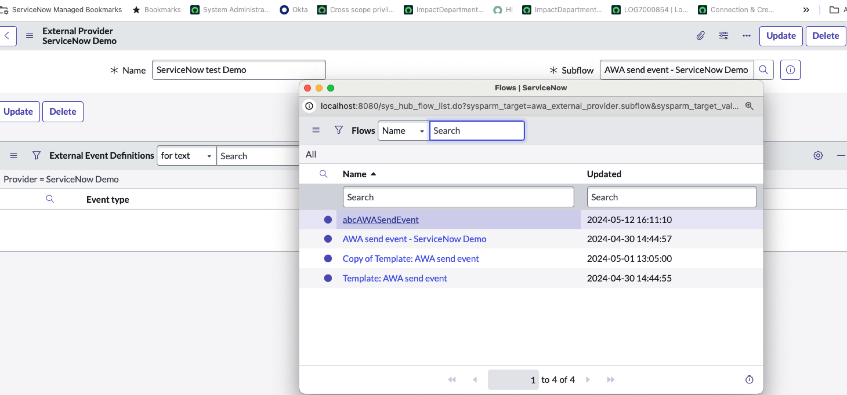Click the page number field in pagination

[513, 380]
